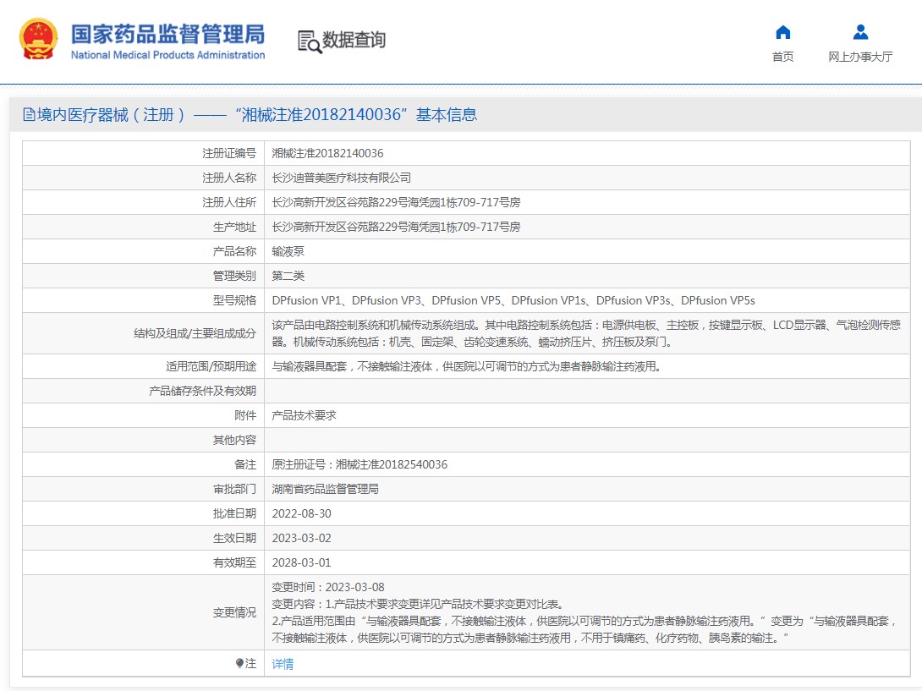Open the 数据查询 heading text
This screenshot has height=691, width=922.
pos(354,40)
